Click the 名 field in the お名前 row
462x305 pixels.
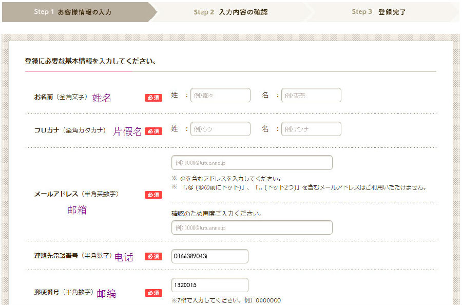[x=311, y=96]
